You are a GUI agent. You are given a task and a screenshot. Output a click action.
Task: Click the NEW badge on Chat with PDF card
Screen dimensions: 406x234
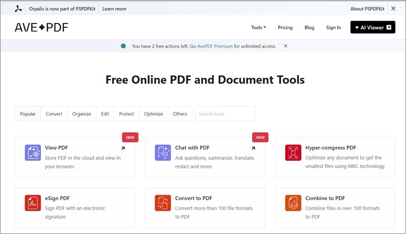[x=260, y=137]
